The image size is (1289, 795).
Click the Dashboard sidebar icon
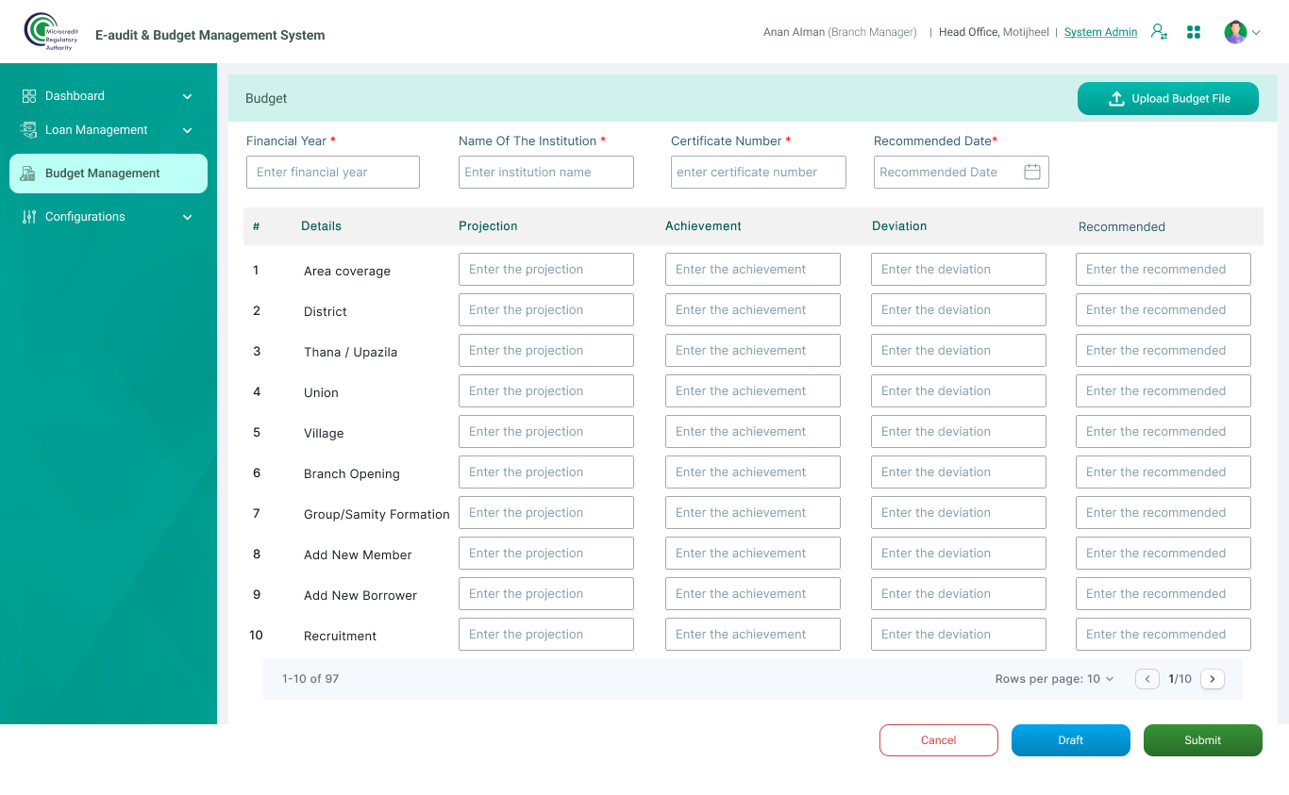[29, 96]
